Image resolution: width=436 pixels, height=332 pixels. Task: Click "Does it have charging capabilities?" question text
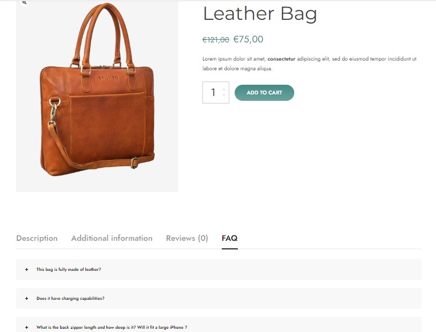[71, 298]
